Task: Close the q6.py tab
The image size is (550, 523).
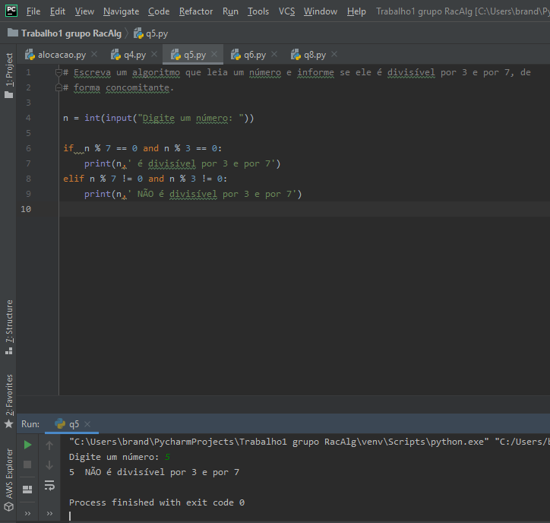Action: point(274,54)
